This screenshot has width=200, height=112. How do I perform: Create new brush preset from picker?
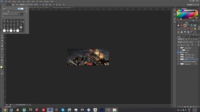tap(26, 11)
